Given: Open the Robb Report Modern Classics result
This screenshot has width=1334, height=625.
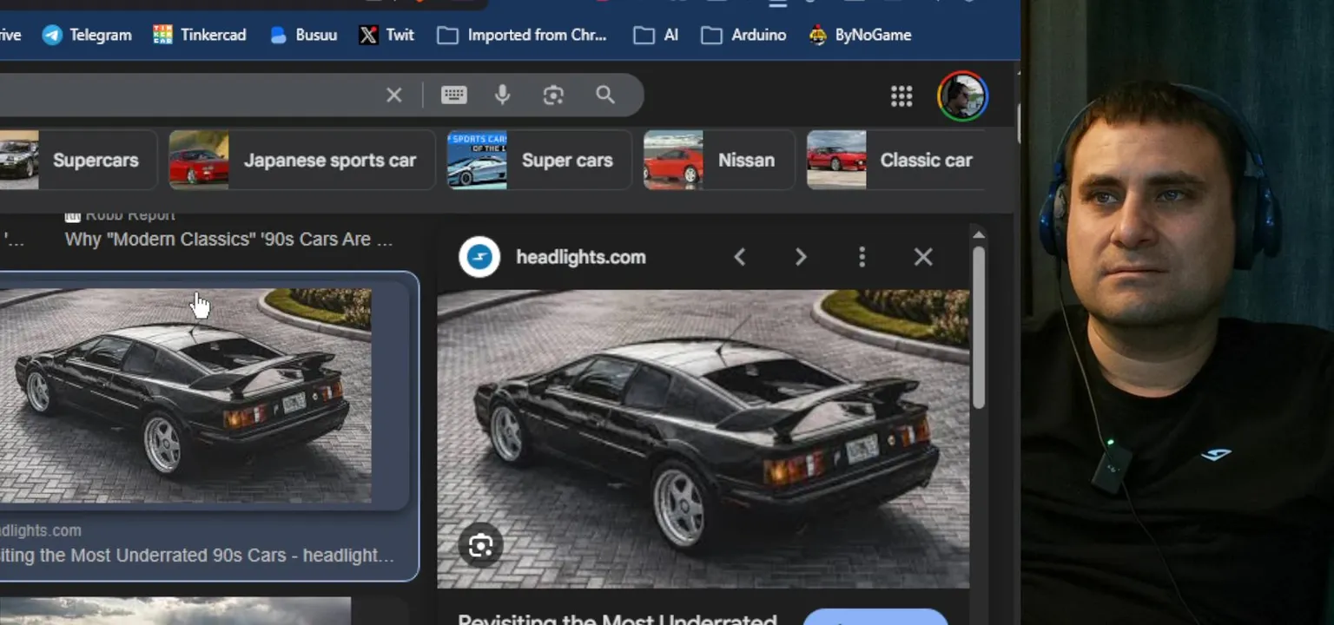Looking at the screenshot, I should pos(229,239).
